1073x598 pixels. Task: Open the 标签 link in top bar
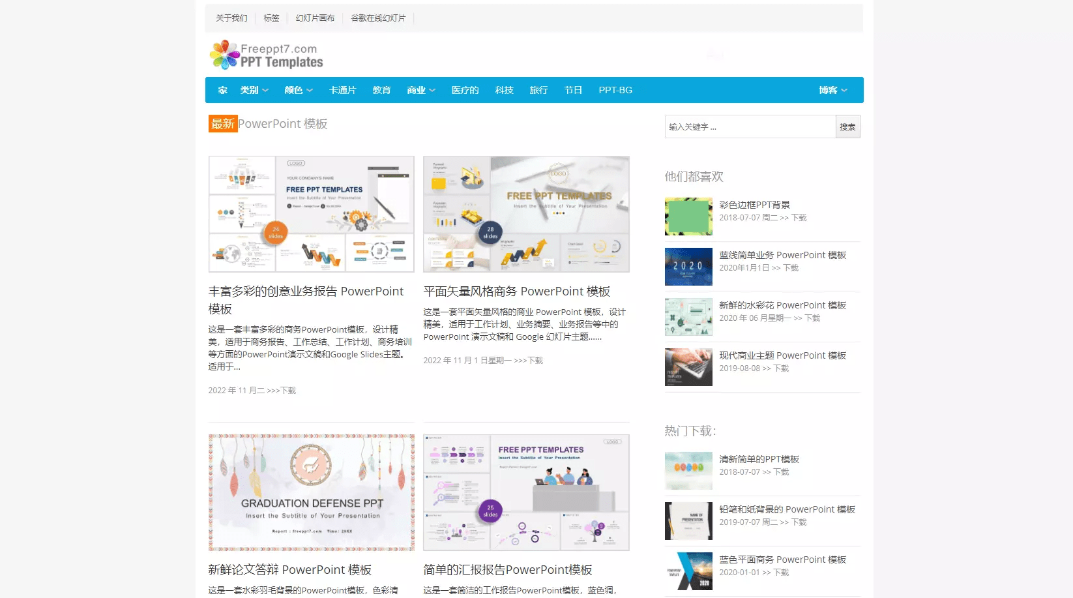(271, 18)
